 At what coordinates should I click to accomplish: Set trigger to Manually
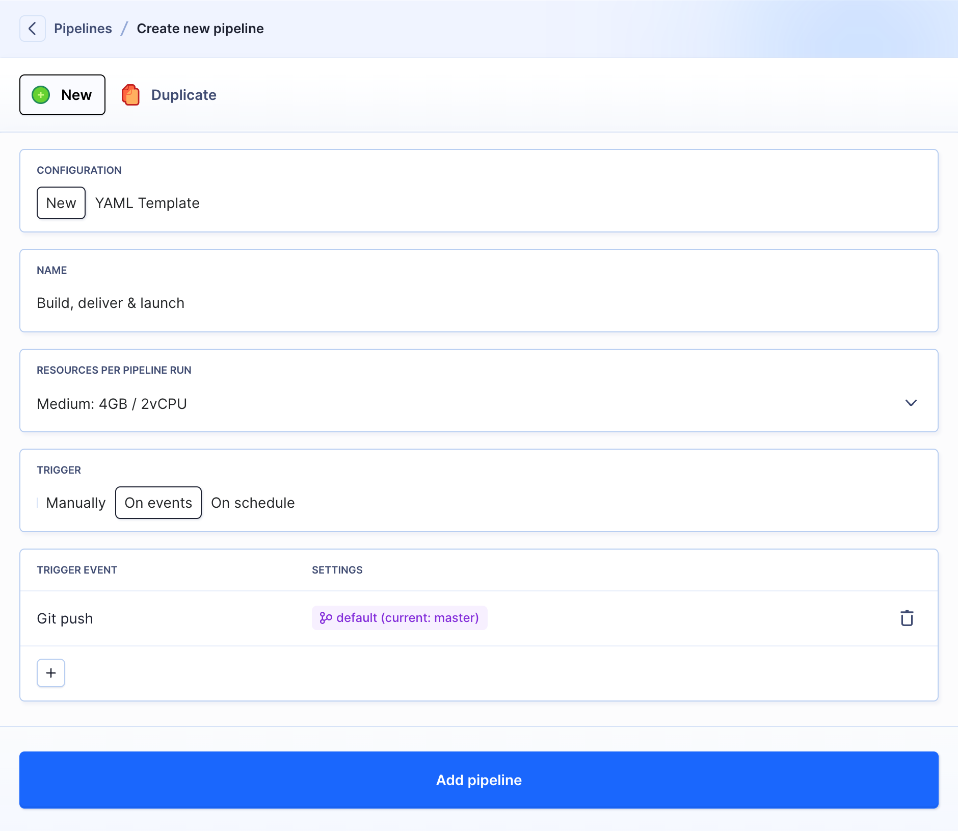click(76, 503)
